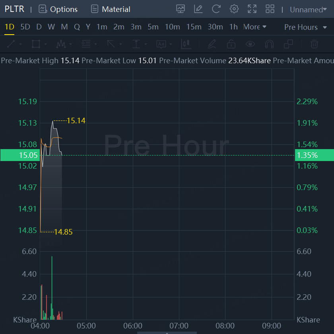Select the 30m interval
The image size is (334, 334).
(215, 27)
